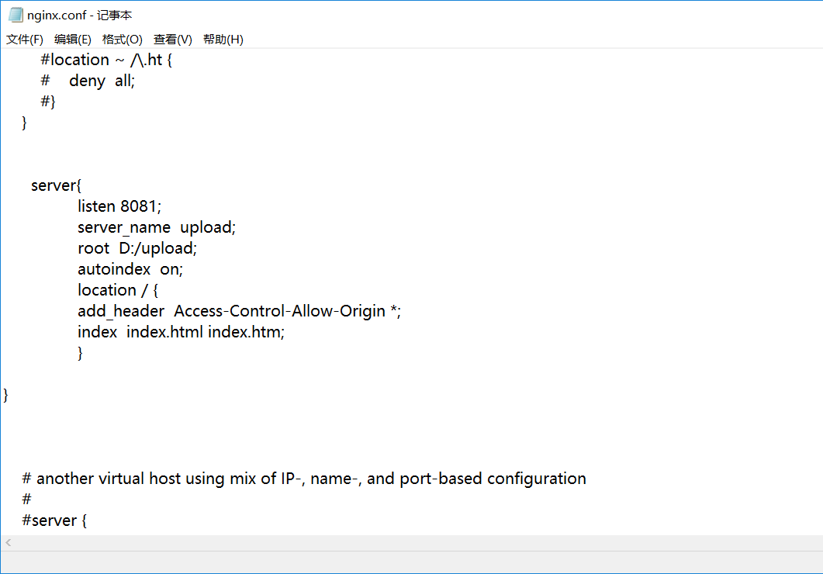
Task: Open the 文件(F) menu
Action: 25,40
